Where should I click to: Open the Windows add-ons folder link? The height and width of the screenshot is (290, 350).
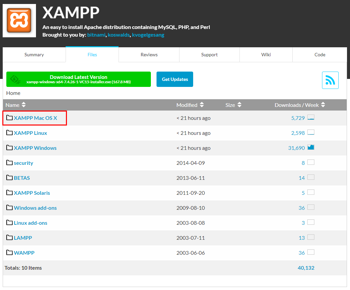[35, 208]
